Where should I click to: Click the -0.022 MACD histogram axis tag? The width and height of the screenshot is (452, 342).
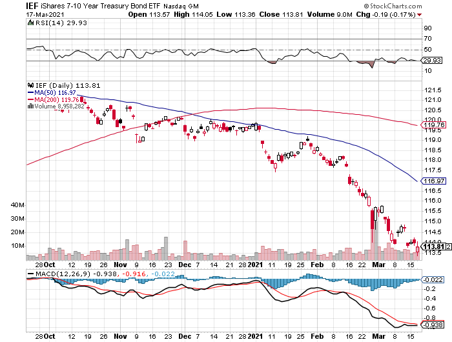(x=434, y=279)
